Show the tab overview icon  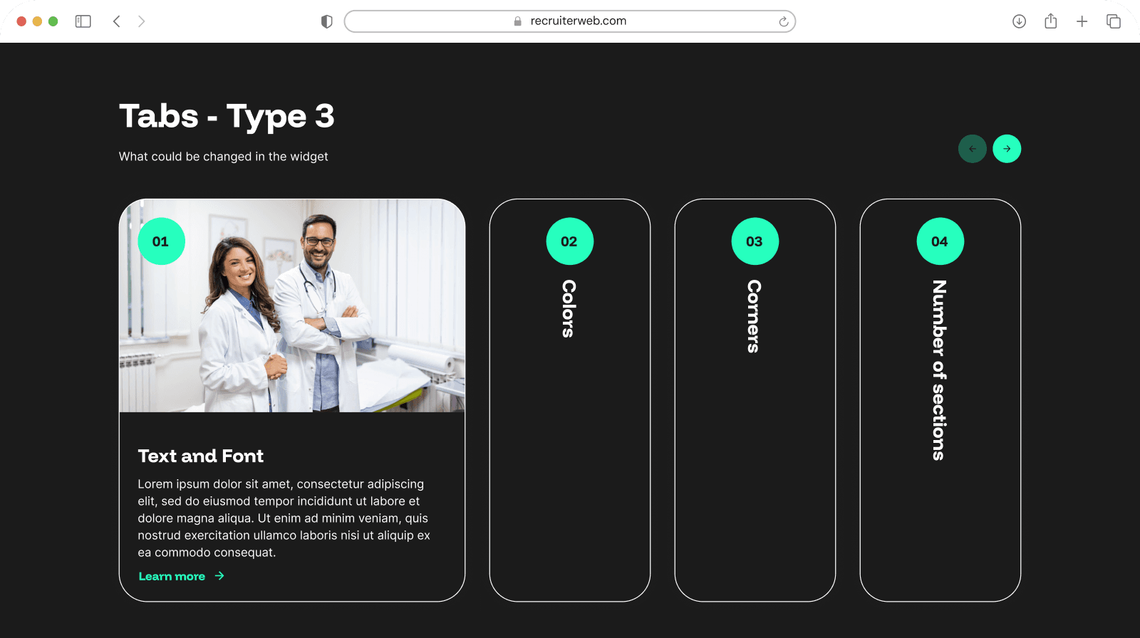coord(1113,21)
